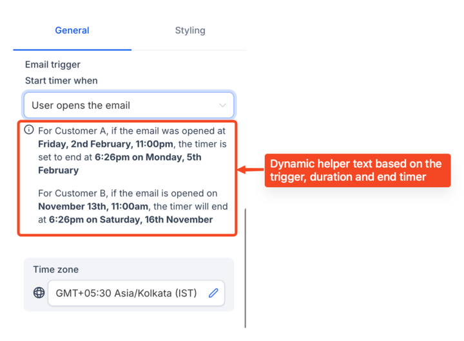Screen dimensions: 464x341
Task: Switch to the General tab
Action: click(x=72, y=30)
